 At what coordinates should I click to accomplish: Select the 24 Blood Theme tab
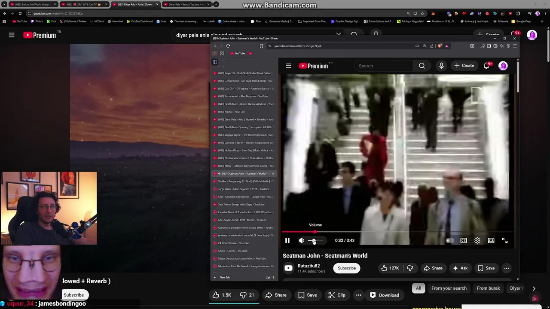click(244, 243)
